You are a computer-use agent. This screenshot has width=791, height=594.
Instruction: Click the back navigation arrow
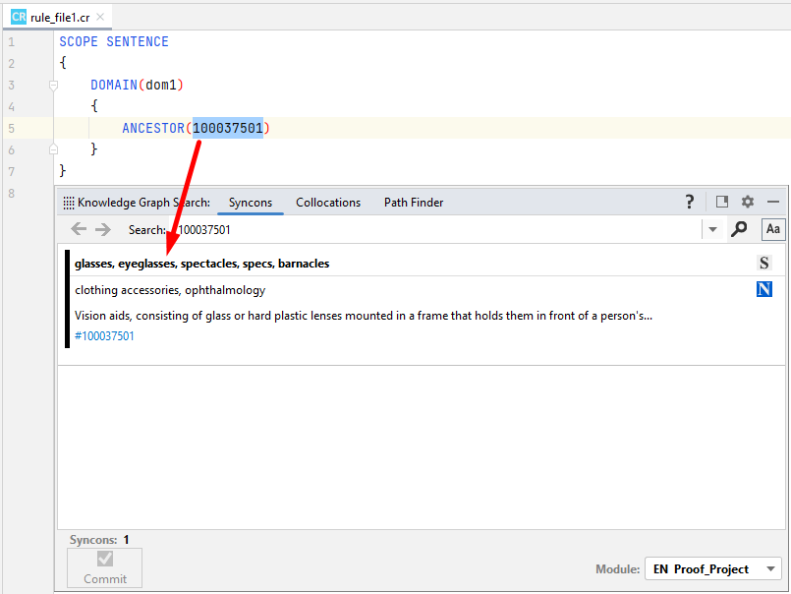click(79, 229)
